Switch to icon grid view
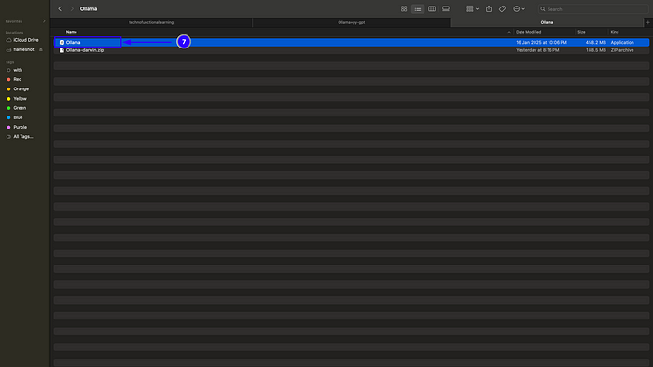The height and width of the screenshot is (367, 653). (x=404, y=8)
